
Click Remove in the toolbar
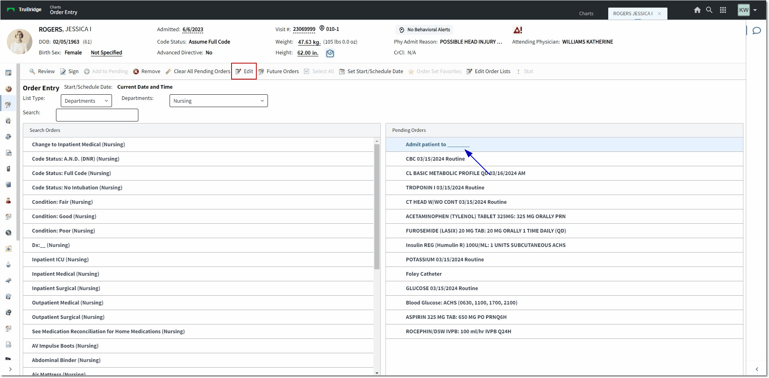[147, 72]
